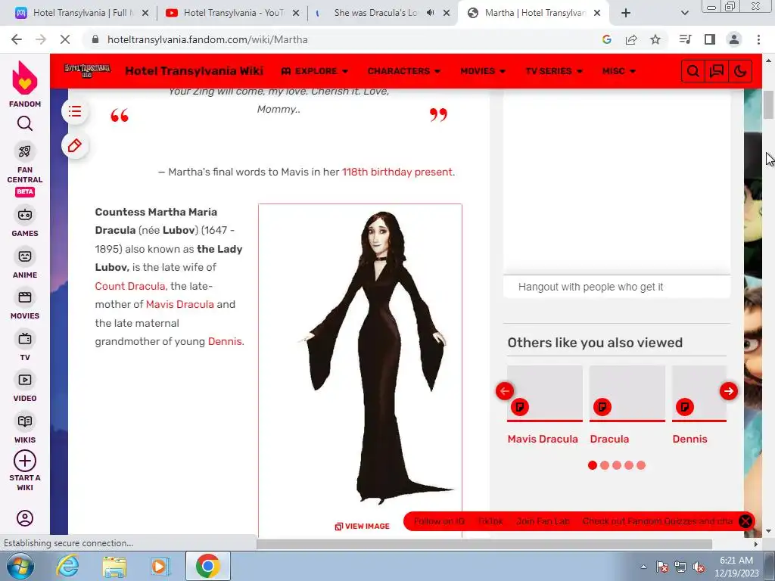Image resolution: width=775 pixels, height=581 pixels.
Task: Expand the Movies dropdown in wiki header
Action: click(x=483, y=71)
